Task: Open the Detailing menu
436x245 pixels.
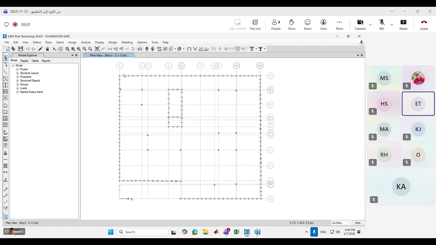Action: (x=127, y=43)
